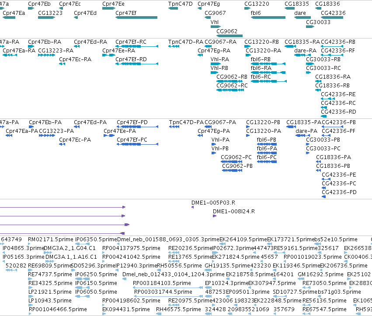The height and width of the screenshot is (316, 372).
Task: Click the fbl6-PB protein label
Action: [266, 140]
